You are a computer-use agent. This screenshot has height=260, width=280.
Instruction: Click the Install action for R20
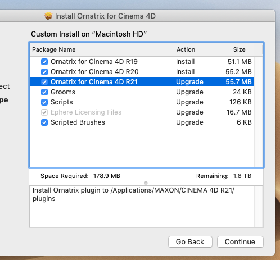(186, 72)
